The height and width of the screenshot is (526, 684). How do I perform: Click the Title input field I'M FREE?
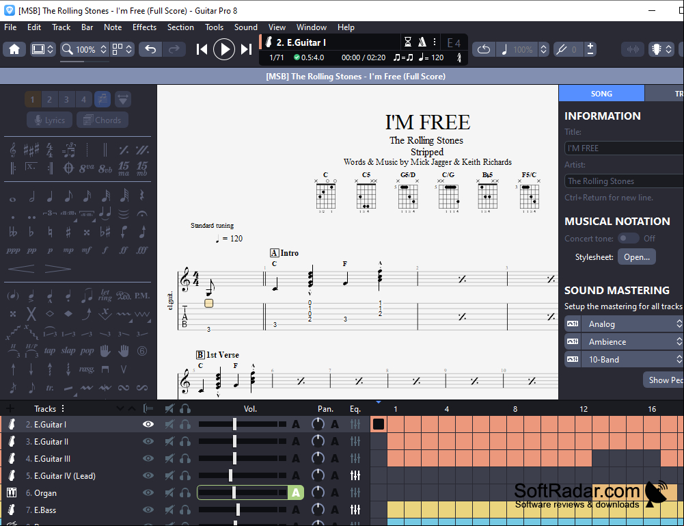coord(625,148)
